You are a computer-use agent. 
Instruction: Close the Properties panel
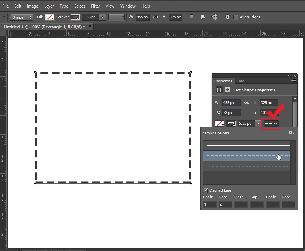pyautogui.click(x=295, y=76)
